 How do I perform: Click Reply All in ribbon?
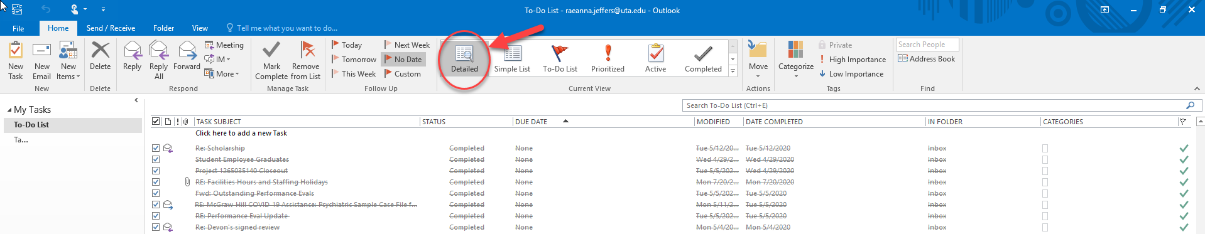tap(158, 60)
